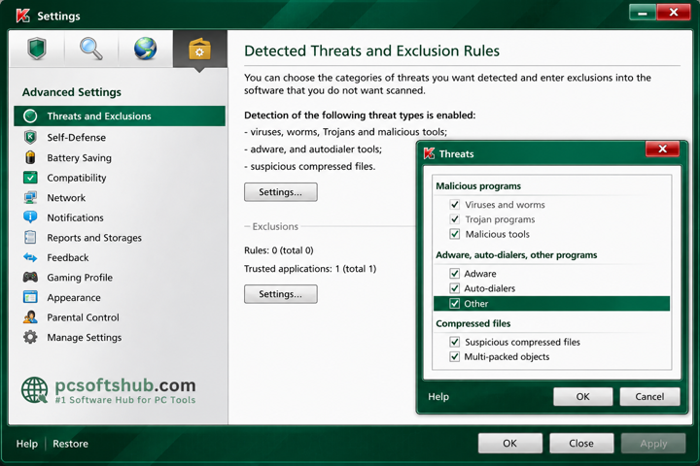Click Settings button under threat types
Viewport: 700px width, 466px height.
click(x=280, y=192)
